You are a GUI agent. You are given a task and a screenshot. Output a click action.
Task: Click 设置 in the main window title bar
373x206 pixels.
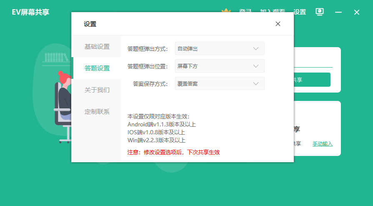(300, 12)
